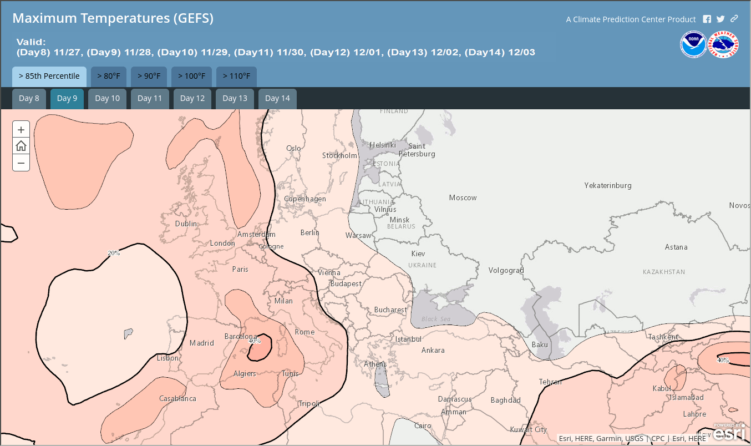Click the Bucharest label on map
The height and width of the screenshot is (446, 751).
[390, 310]
